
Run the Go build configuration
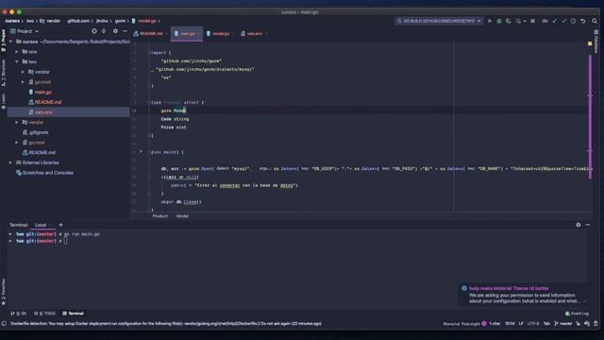pos(490,21)
